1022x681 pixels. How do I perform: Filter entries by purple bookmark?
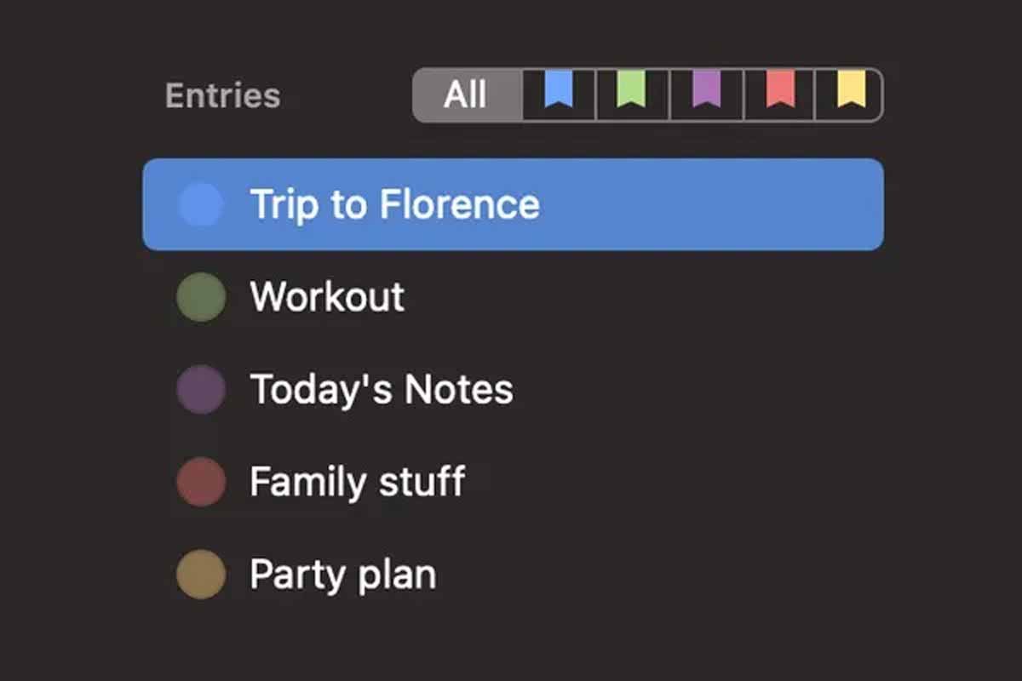click(x=706, y=94)
